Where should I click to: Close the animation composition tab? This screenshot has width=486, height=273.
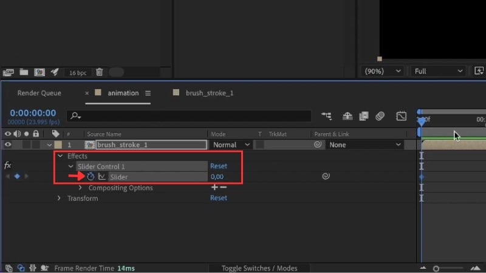click(x=87, y=93)
